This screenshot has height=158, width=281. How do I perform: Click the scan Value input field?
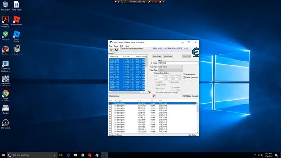178,63
